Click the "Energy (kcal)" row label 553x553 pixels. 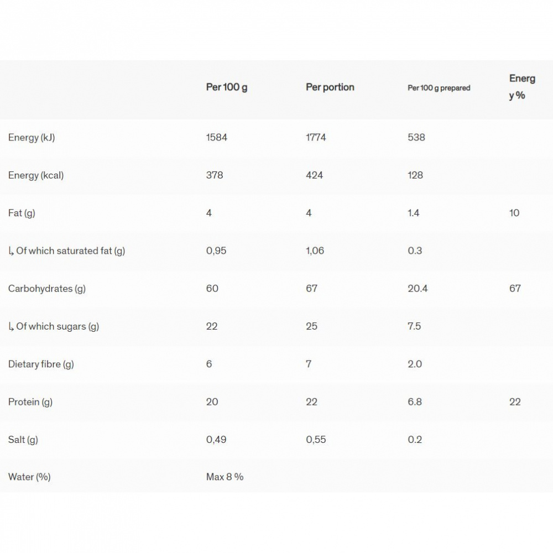[x=36, y=175]
